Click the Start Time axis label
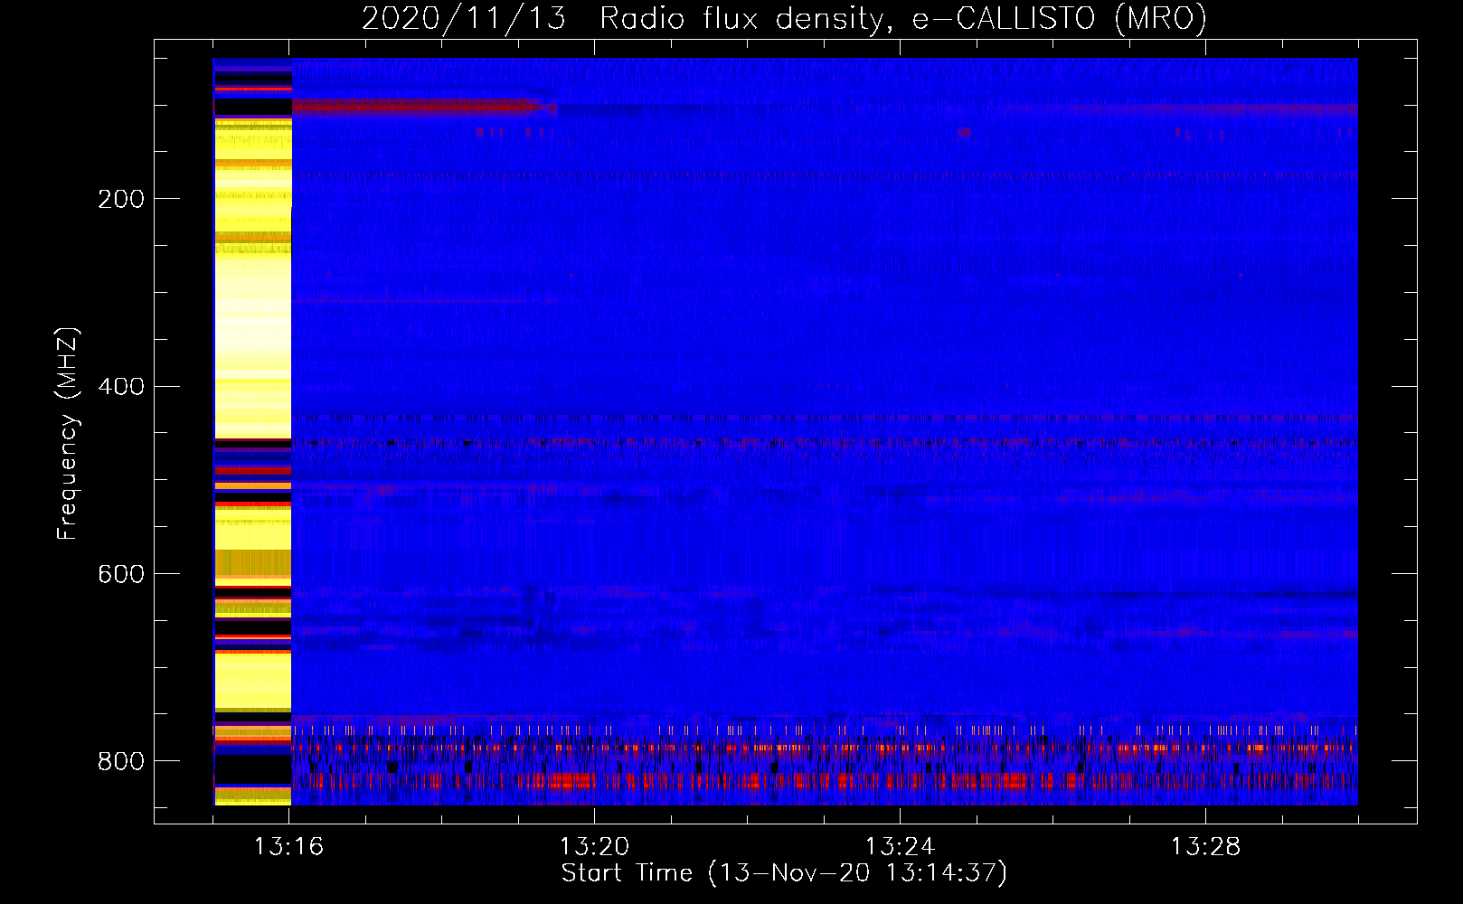The height and width of the screenshot is (904, 1463). [x=784, y=873]
